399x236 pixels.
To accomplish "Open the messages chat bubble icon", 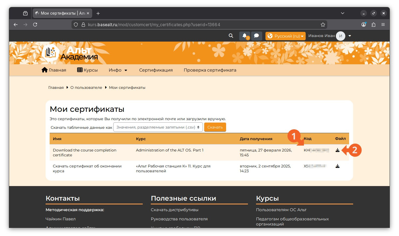I will coord(257,36).
